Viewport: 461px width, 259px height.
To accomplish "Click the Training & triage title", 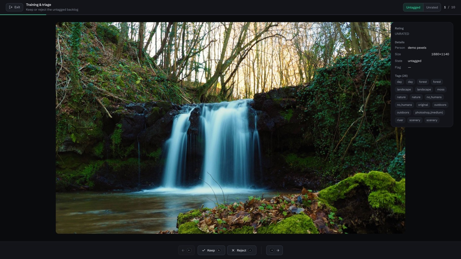I will (38, 5).
